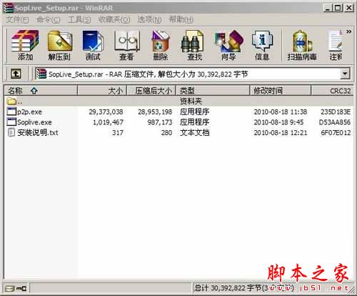This screenshot has width=357, height=296.
Task: Sort by the 修改时间 column header
Action: point(281,91)
